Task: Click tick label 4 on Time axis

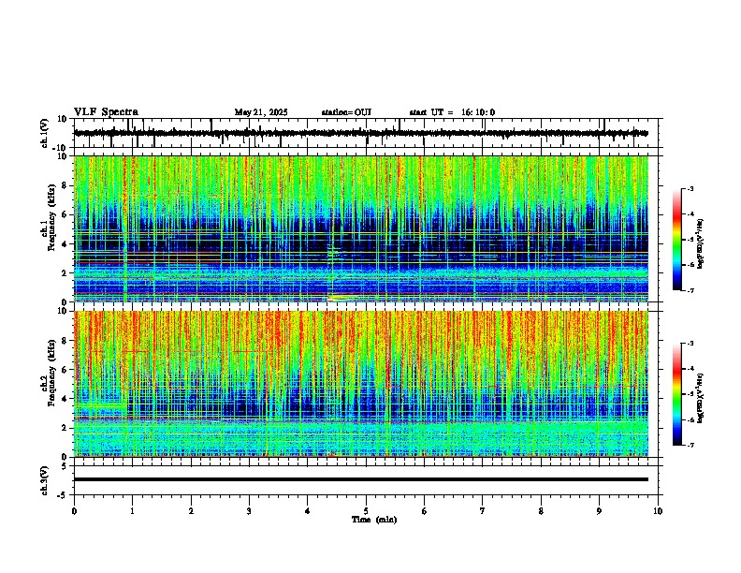Action: pos(308,511)
